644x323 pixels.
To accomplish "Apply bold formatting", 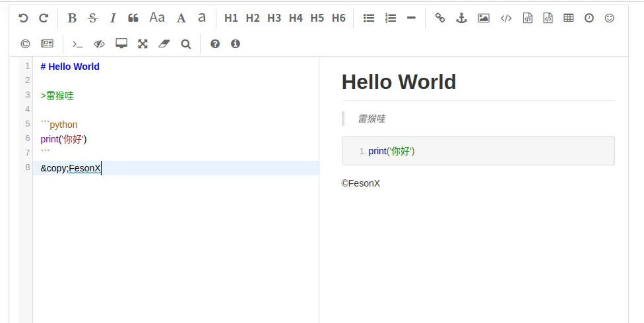I will (x=73, y=18).
